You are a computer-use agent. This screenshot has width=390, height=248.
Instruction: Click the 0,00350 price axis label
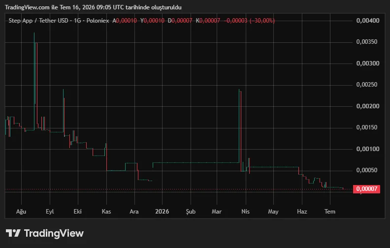[x=367, y=42]
